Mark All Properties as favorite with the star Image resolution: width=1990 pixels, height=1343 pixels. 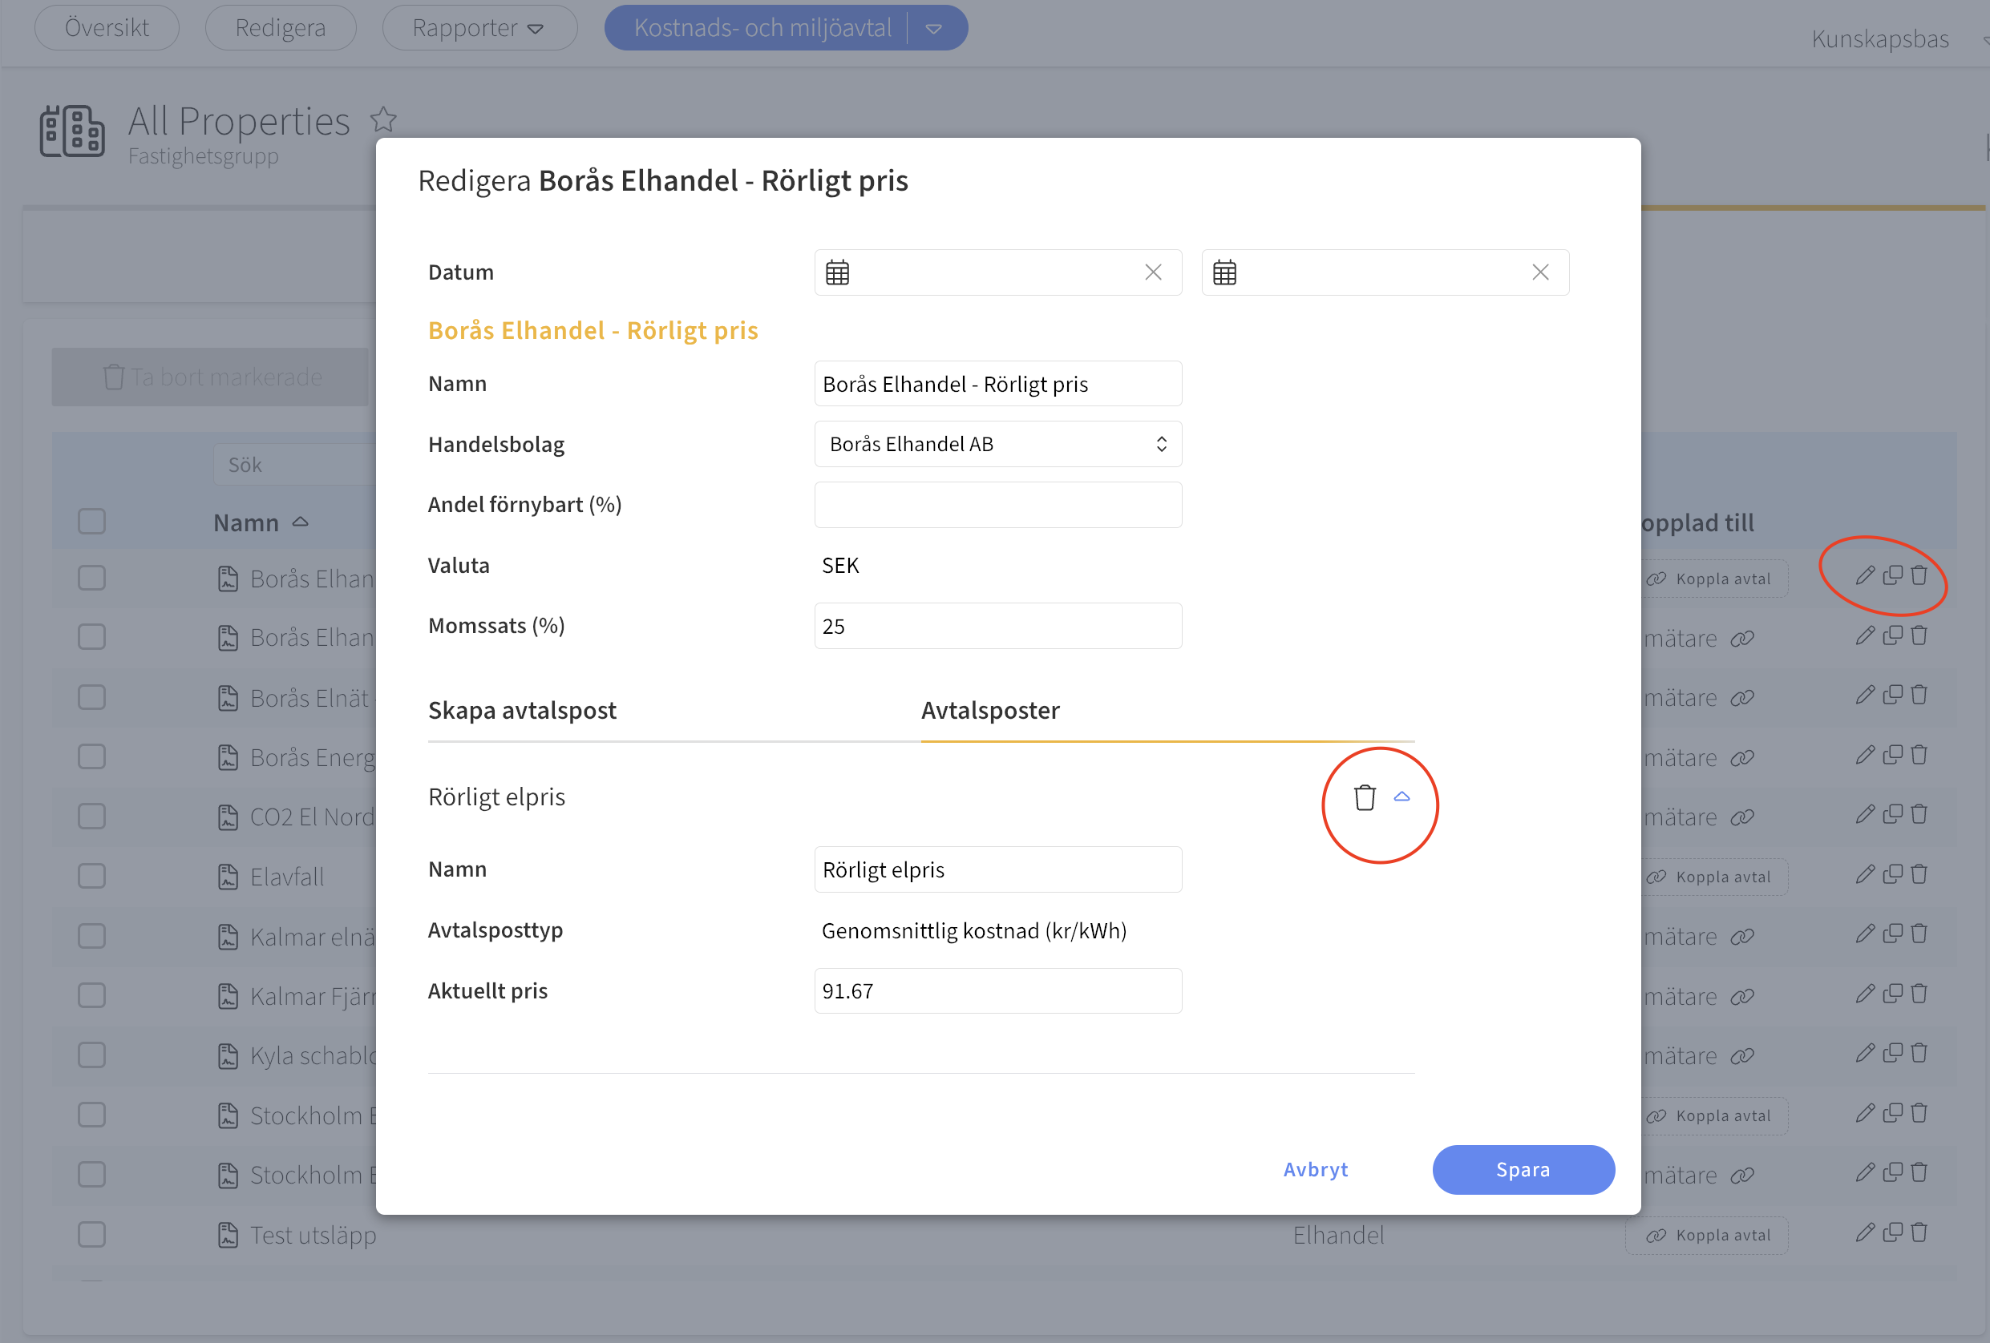tap(383, 119)
